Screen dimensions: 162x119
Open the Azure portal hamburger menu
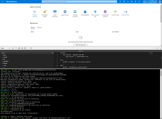pyautogui.click(x=2, y=2)
